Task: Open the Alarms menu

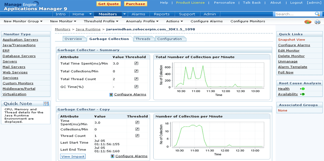Action: (x=138, y=14)
